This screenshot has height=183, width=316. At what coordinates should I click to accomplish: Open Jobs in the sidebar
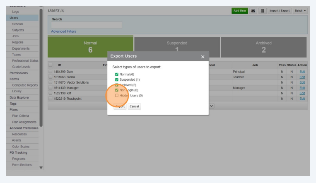pos(15,36)
